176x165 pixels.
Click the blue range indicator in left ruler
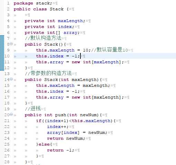coord(2,53)
